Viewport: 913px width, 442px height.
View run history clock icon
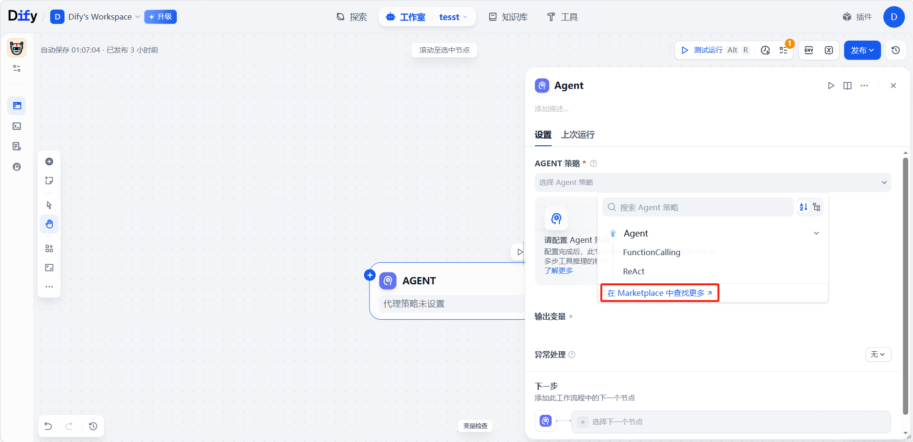click(765, 50)
